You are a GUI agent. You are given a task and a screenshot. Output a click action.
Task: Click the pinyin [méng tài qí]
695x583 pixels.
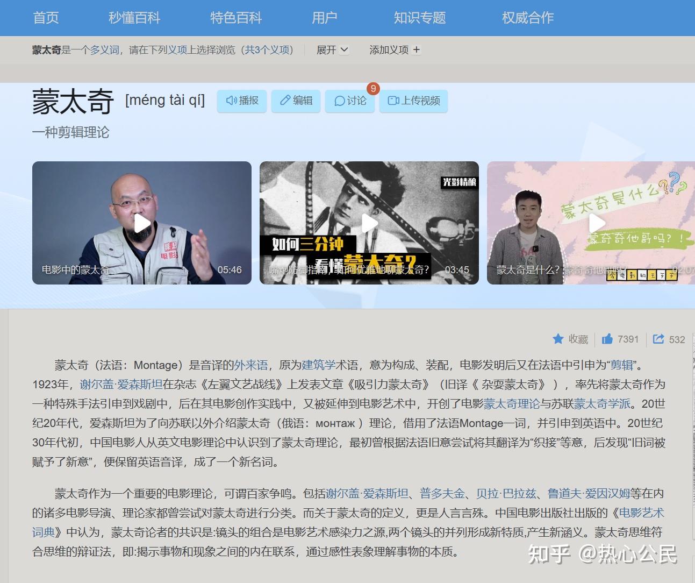(165, 100)
